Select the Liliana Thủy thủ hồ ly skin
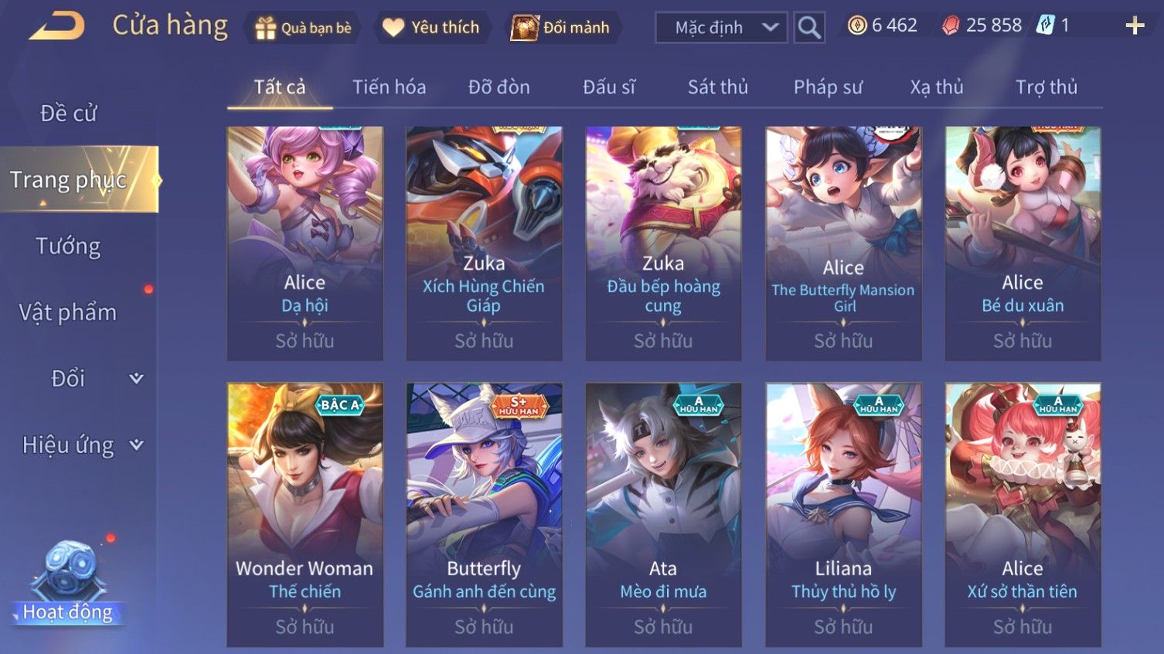Image resolution: width=1164 pixels, height=654 pixels. (x=843, y=515)
